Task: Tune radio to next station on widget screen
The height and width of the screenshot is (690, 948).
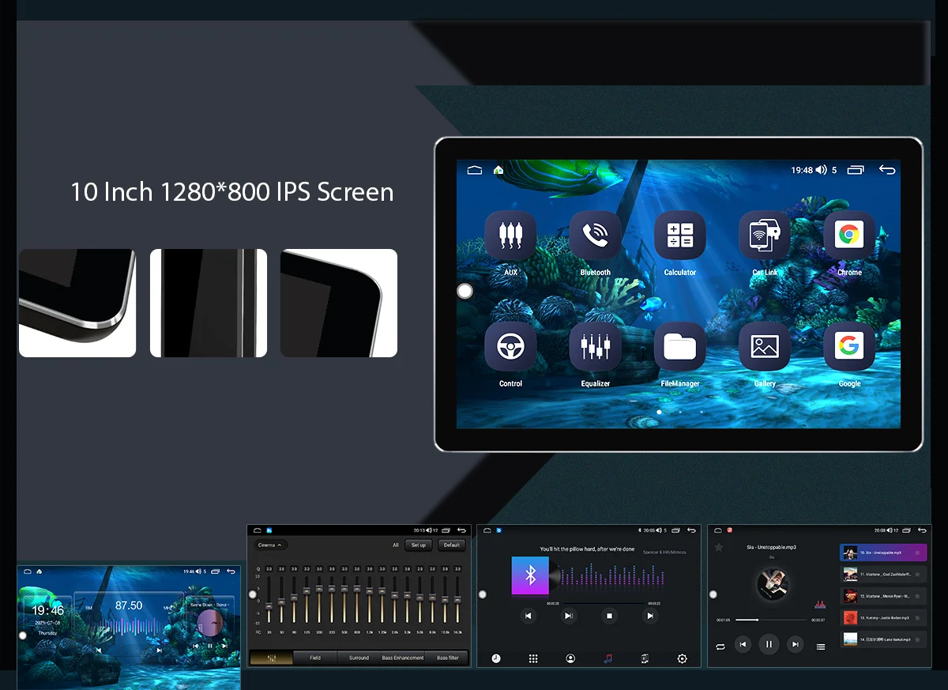Action: tap(159, 650)
